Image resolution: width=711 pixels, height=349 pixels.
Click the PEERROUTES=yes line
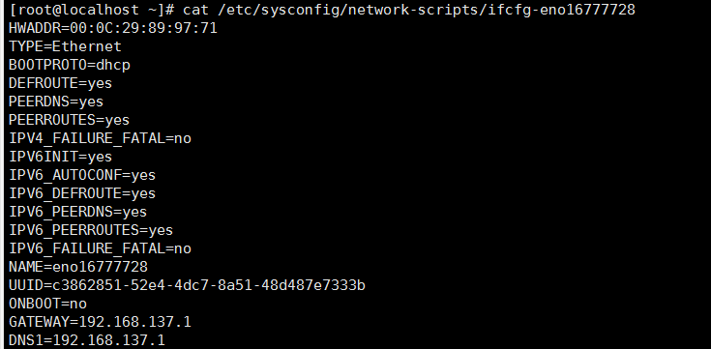[69, 120]
